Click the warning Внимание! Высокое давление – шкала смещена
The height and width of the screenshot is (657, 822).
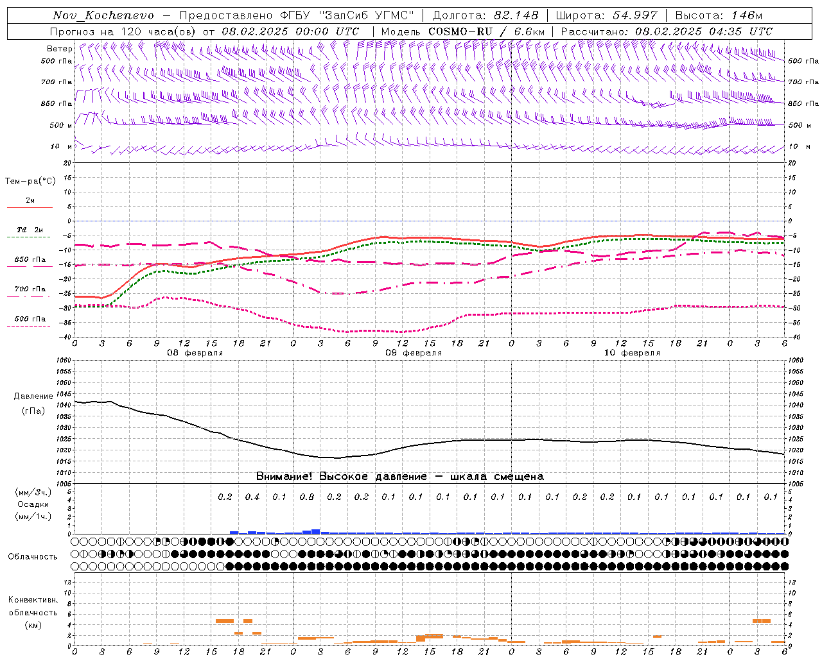point(399,477)
